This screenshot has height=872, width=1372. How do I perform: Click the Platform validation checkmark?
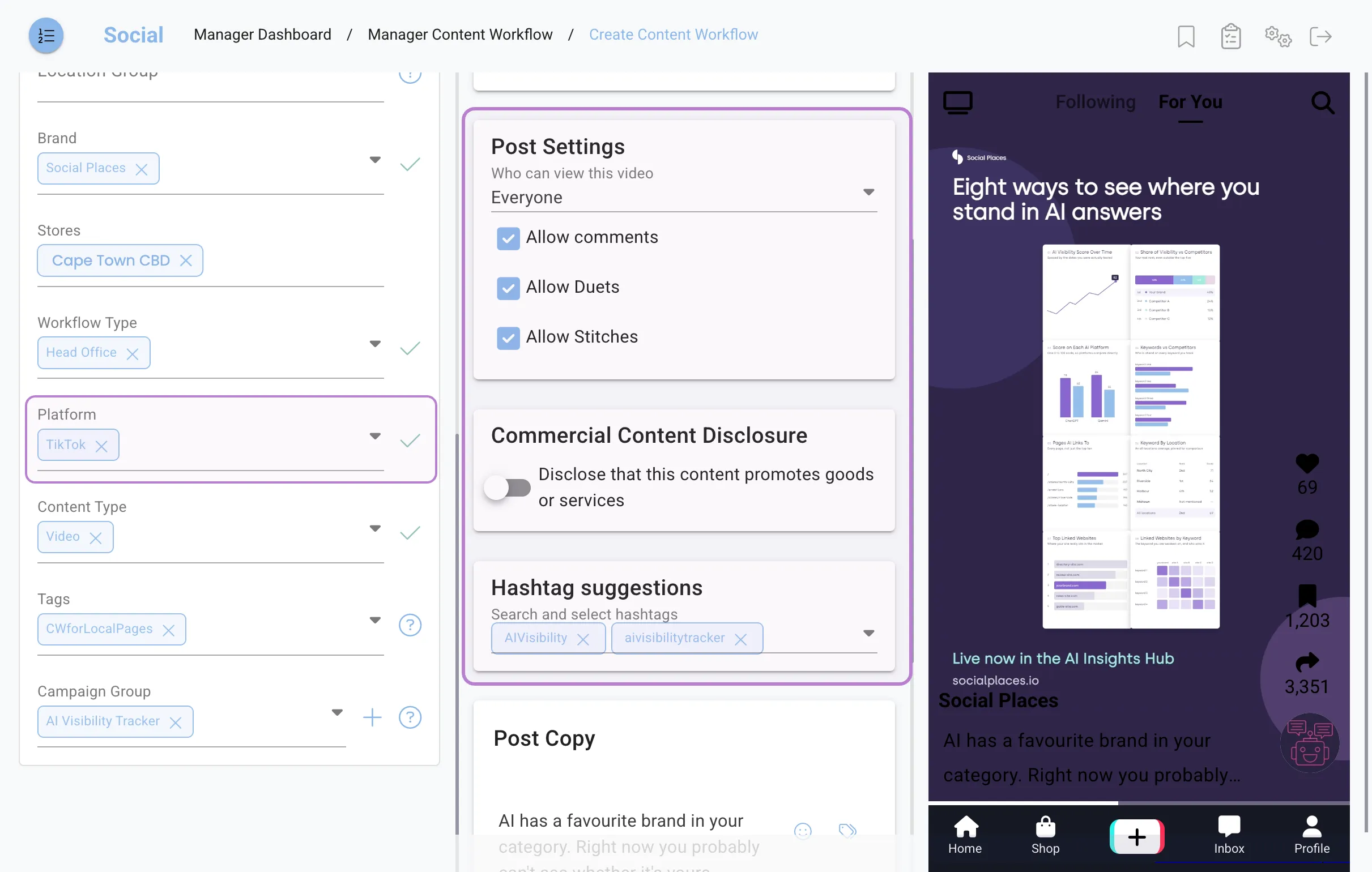pyautogui.click(x=410, y=441)
